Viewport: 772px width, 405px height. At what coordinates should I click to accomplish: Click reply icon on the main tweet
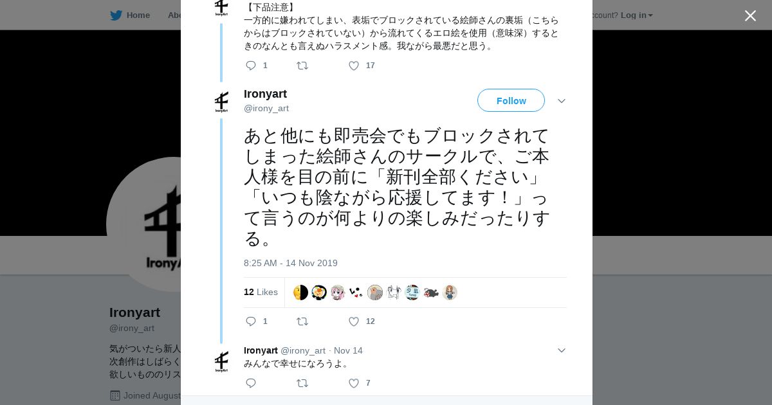coord(251,321)
